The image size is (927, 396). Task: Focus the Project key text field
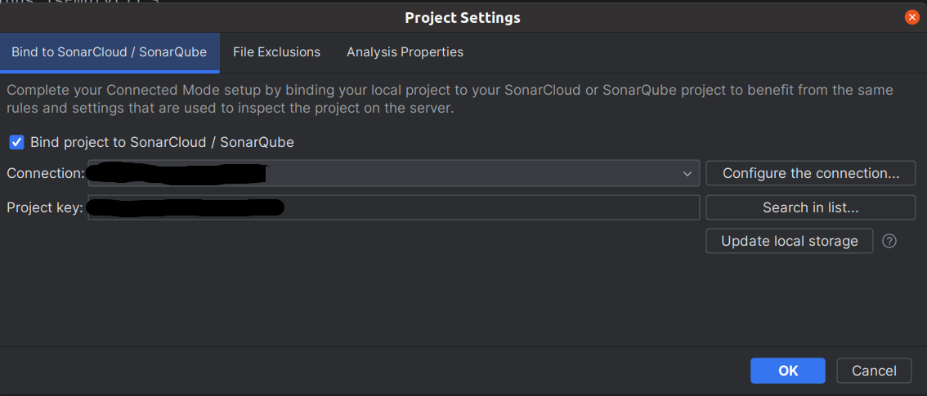394,207
